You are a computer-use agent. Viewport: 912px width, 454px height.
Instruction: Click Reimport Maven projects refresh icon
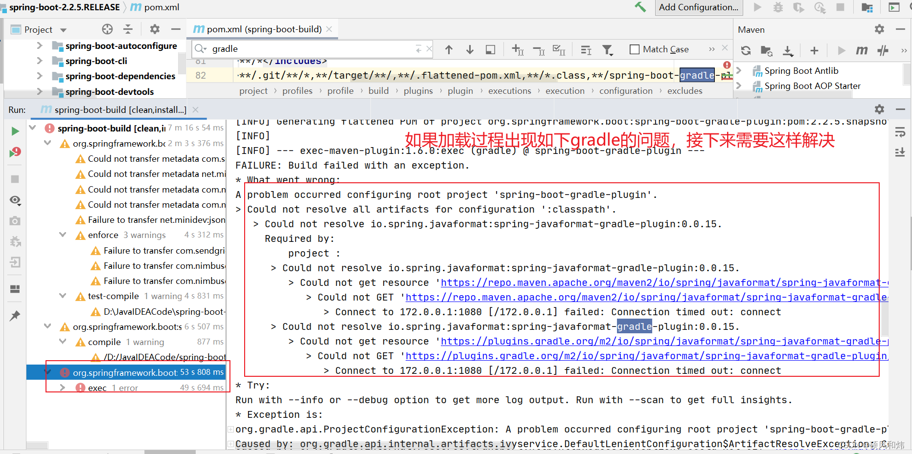[746, 50]
